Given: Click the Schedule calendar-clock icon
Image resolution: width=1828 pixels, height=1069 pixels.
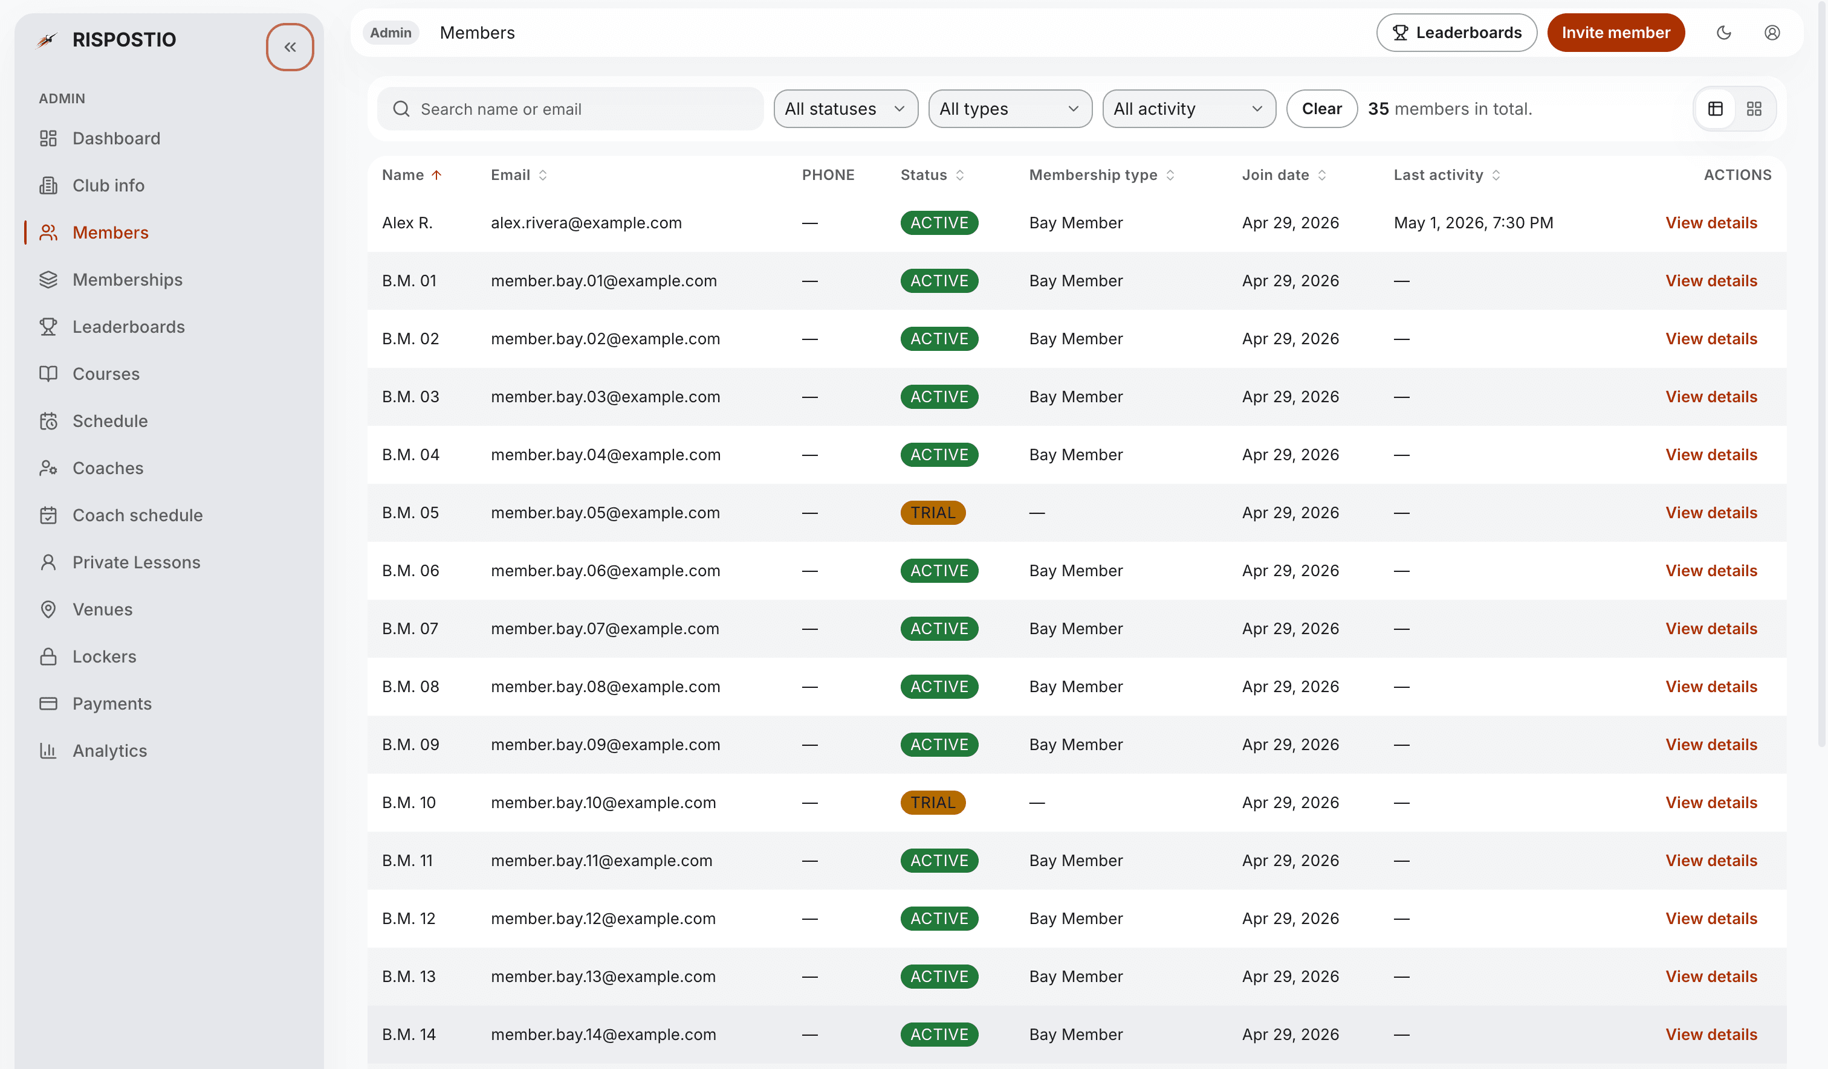Looking at the screenshot, I should coord(48,421).
